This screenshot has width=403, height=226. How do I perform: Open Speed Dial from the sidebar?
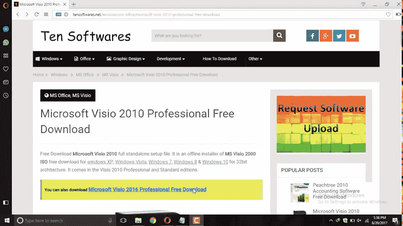6,56
